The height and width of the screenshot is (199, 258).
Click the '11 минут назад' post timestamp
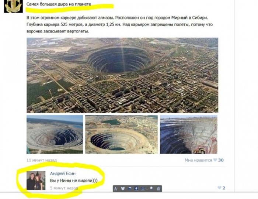click(x=42, y=160)
